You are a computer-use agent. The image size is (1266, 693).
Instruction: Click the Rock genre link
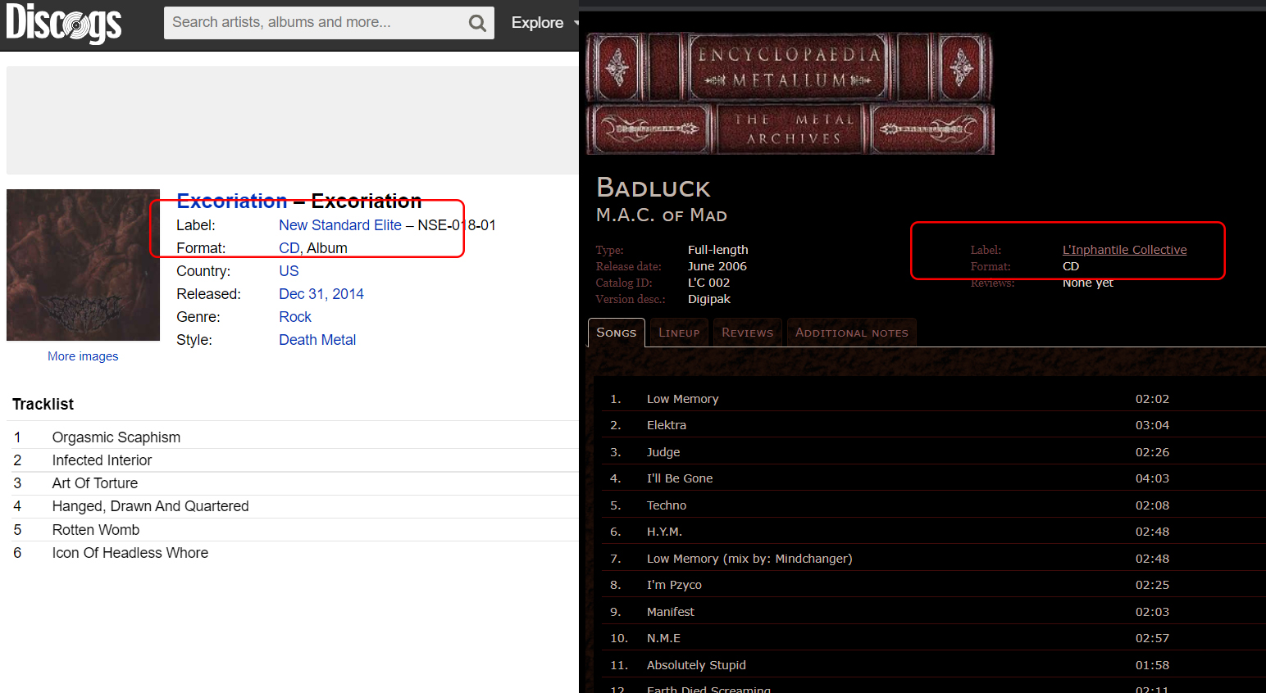coord(295,317)
